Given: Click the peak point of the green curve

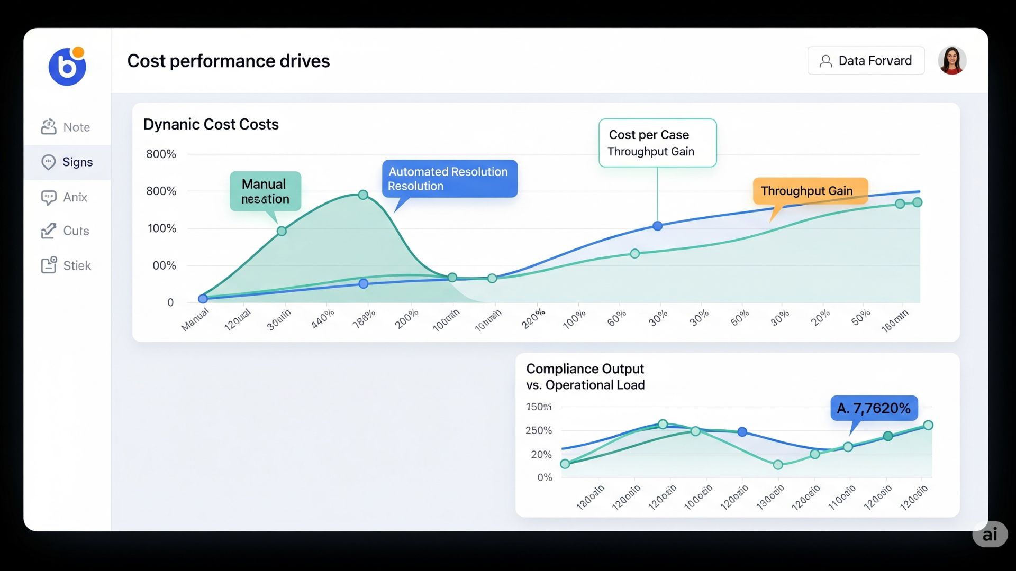Looking at the screenshot, I should tap(363, 195).
